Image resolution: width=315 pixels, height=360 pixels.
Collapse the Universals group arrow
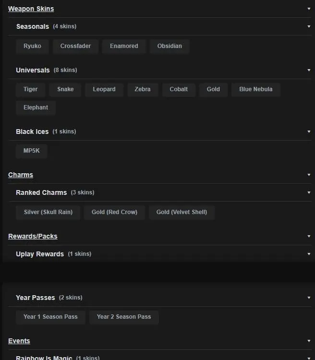coord(309,70)
